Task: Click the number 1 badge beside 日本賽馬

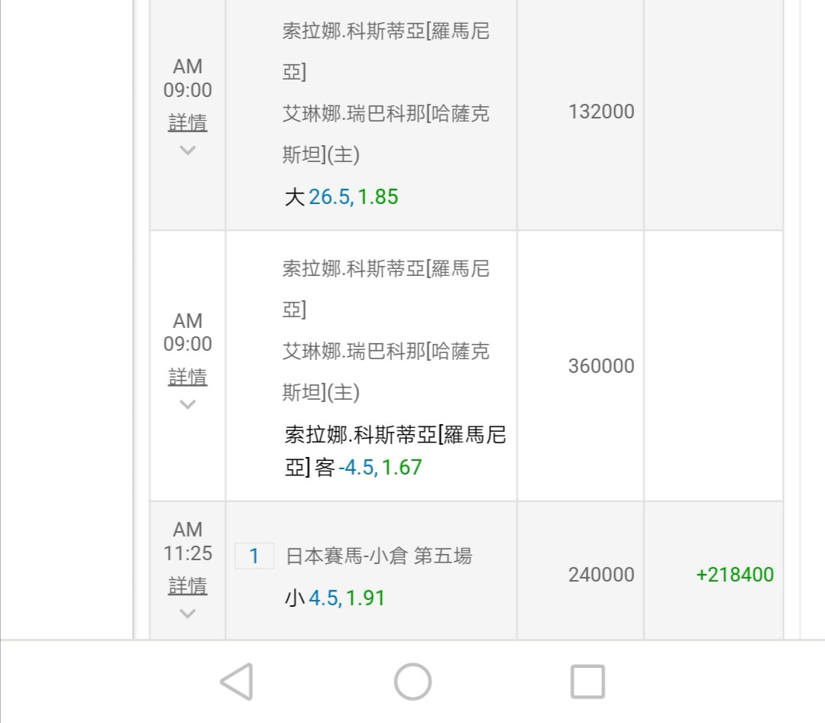Action: click(x=254, y=556)
